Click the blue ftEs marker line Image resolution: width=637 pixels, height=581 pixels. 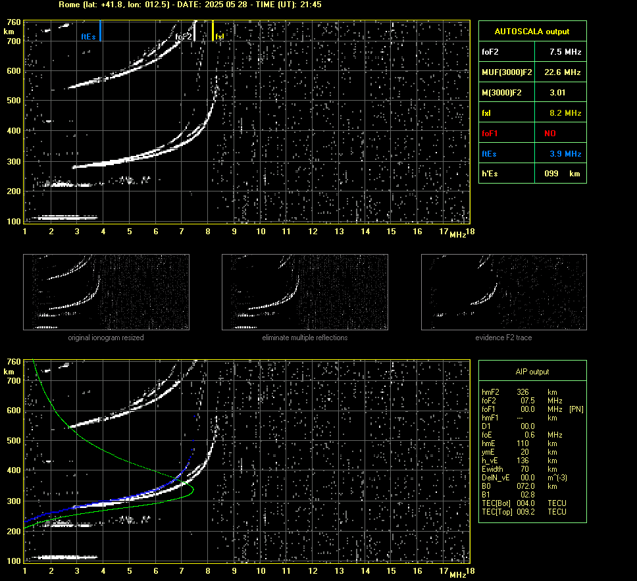pos(100,31)
